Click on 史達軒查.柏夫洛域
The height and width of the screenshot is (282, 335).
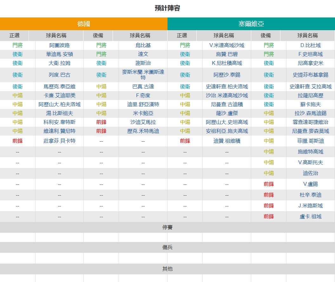pos(227,87)
